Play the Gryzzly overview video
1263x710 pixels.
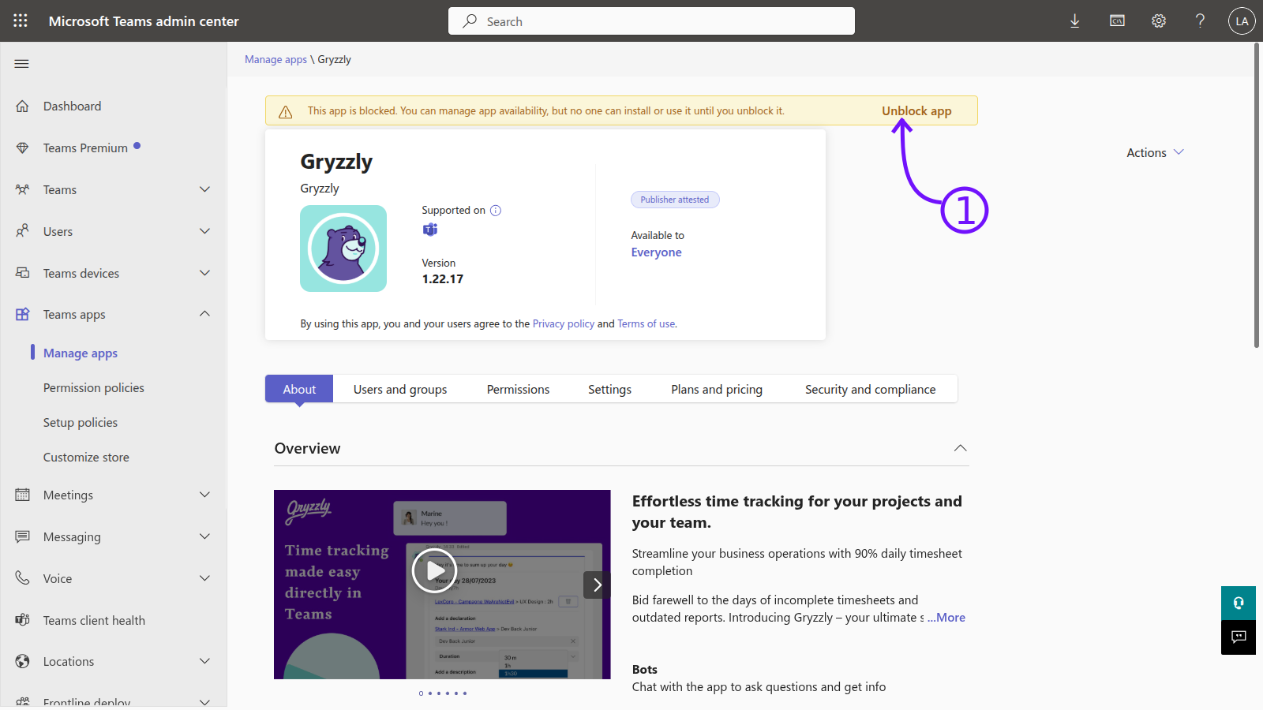[434, 570]
